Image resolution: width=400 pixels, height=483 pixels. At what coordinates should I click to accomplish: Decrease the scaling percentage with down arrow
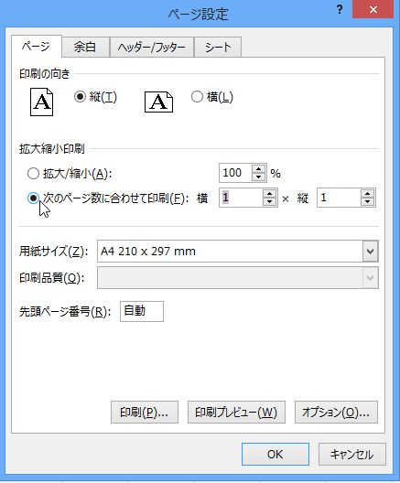[x=258, y=177]
